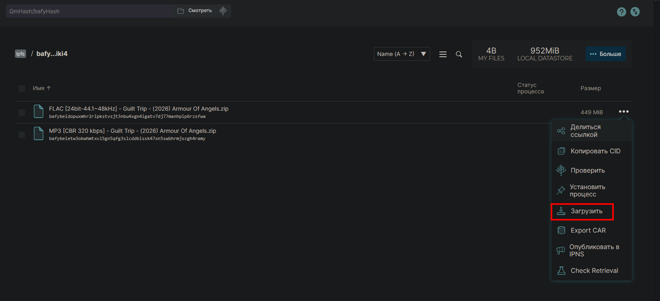
Task: Sort by the Имя column header
Action: pyautogui.click(x=42, y=88)
